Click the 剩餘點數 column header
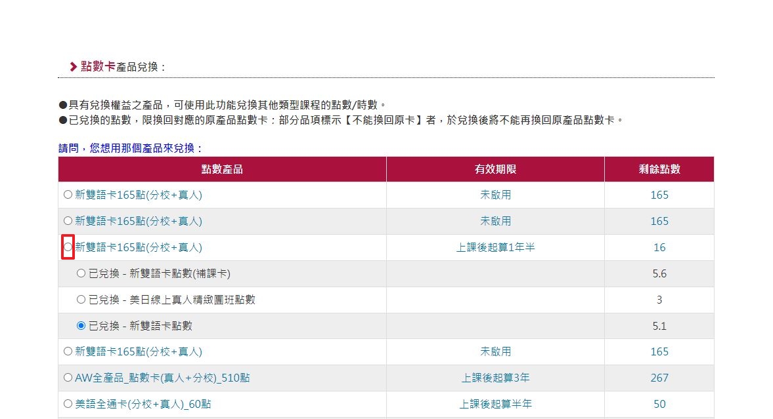This screenshot has width=773, height=419. 659,169
